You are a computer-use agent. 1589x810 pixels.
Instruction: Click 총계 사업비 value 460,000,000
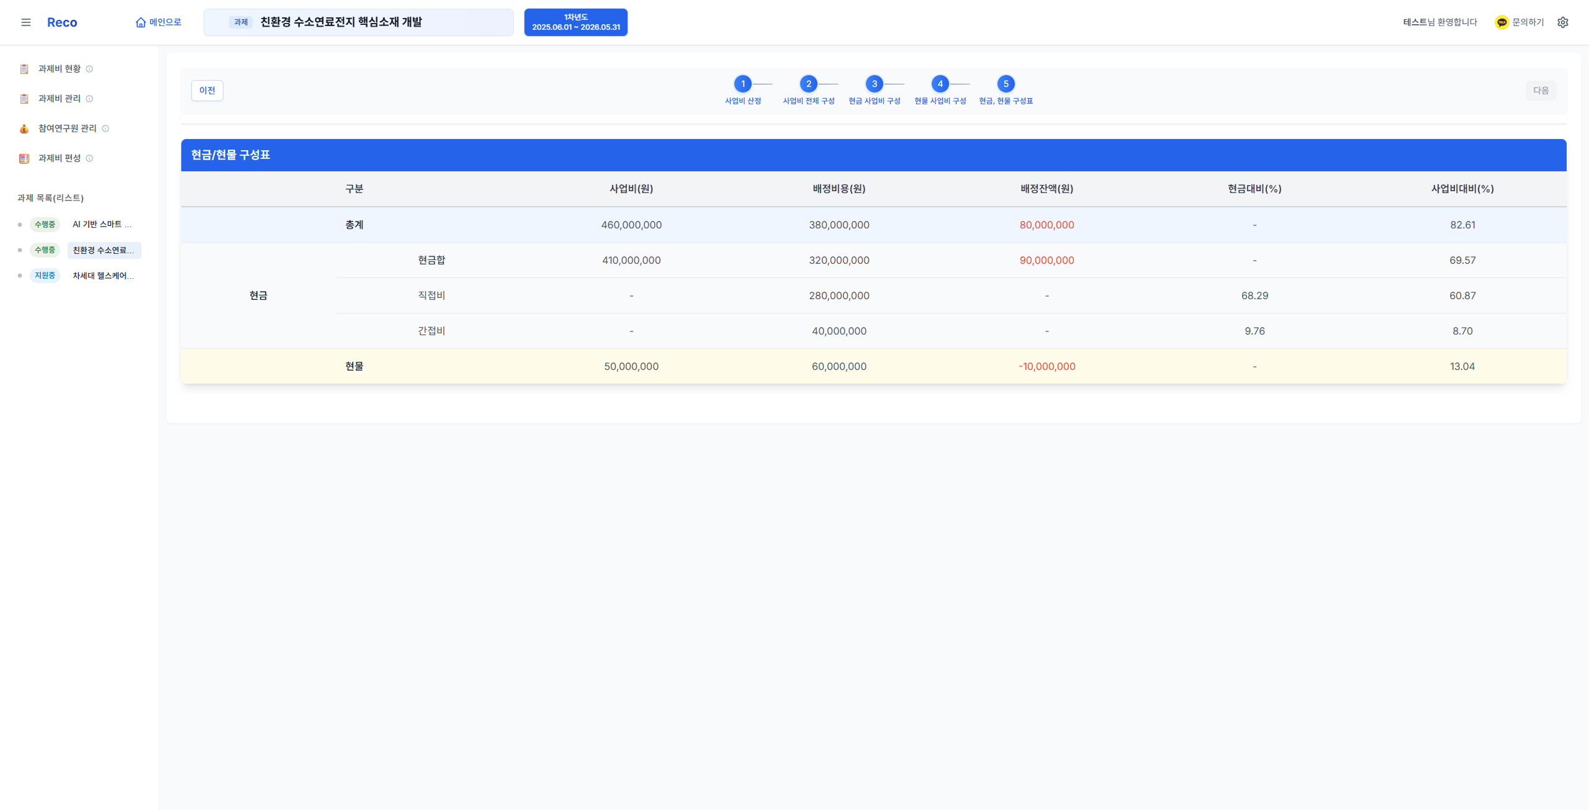pyautogui.click(x=631, y=225)
